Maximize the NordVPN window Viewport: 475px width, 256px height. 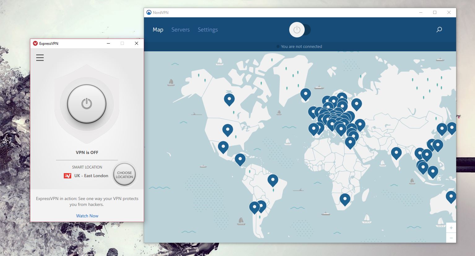point(435,12)
